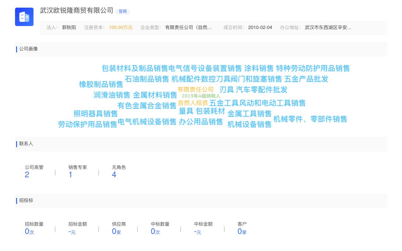Screen dimensions: 402x251
Task: Click tag 涂料销售
Action: [259, 68]
